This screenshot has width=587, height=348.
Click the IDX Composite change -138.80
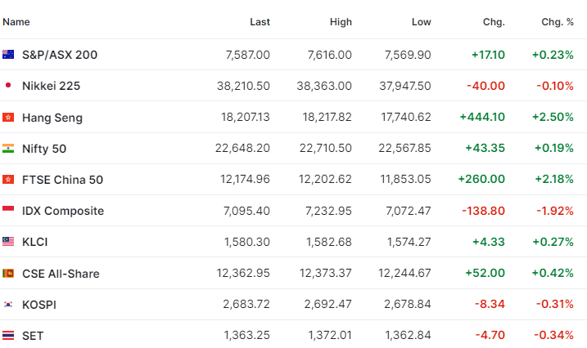(x=483, y=211)
